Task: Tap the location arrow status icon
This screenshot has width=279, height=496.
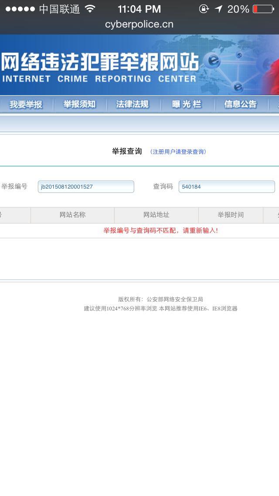Action: [x=219, y=9]
